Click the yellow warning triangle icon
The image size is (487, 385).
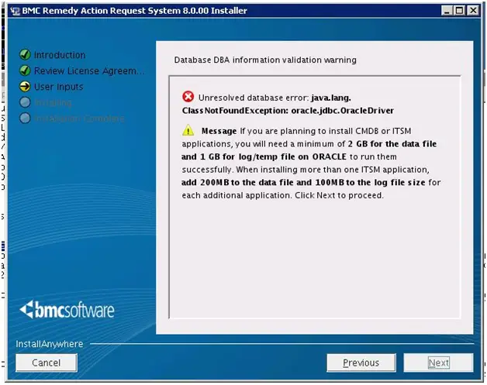[x=188, y=130]
